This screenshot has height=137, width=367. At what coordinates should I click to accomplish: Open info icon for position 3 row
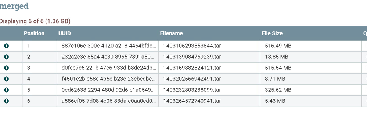7,68
